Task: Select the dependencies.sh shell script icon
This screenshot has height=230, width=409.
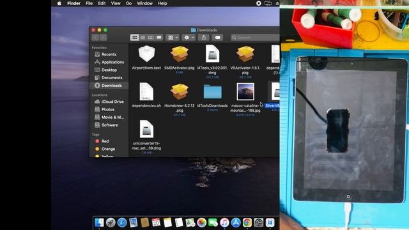Action: [146, 91]
